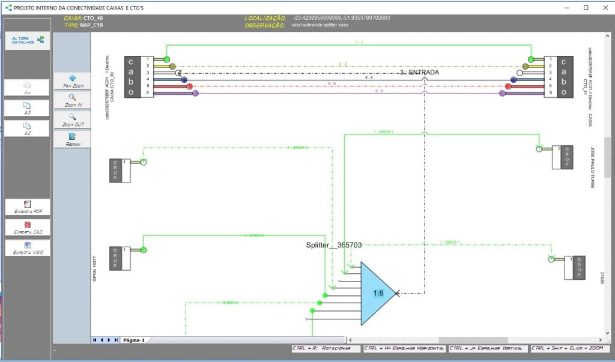Screen dimensions: 615x362
Task: Jump to last page arrow
Action: [x=116, y=340]
